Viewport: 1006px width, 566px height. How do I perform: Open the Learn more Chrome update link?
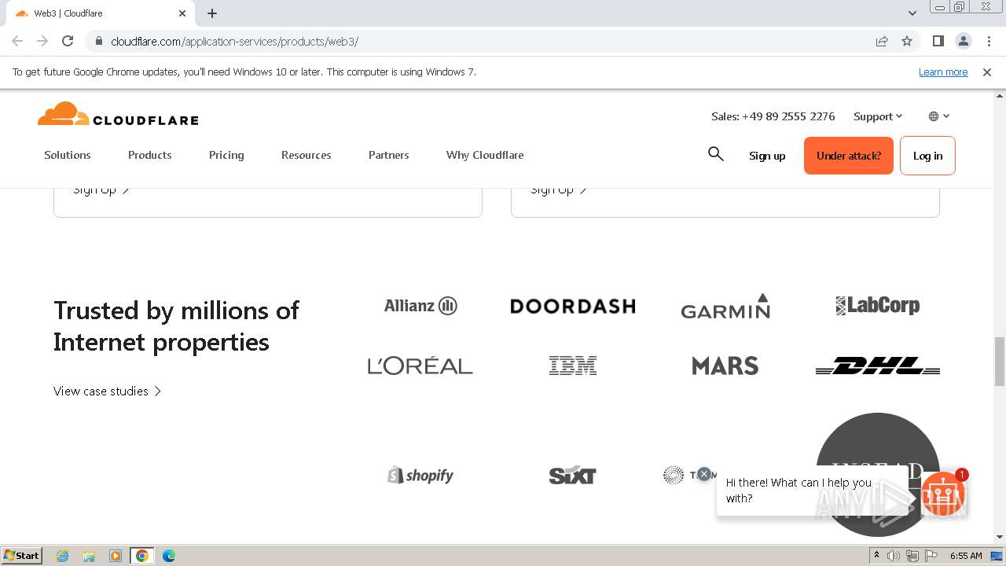click(943, 72)
